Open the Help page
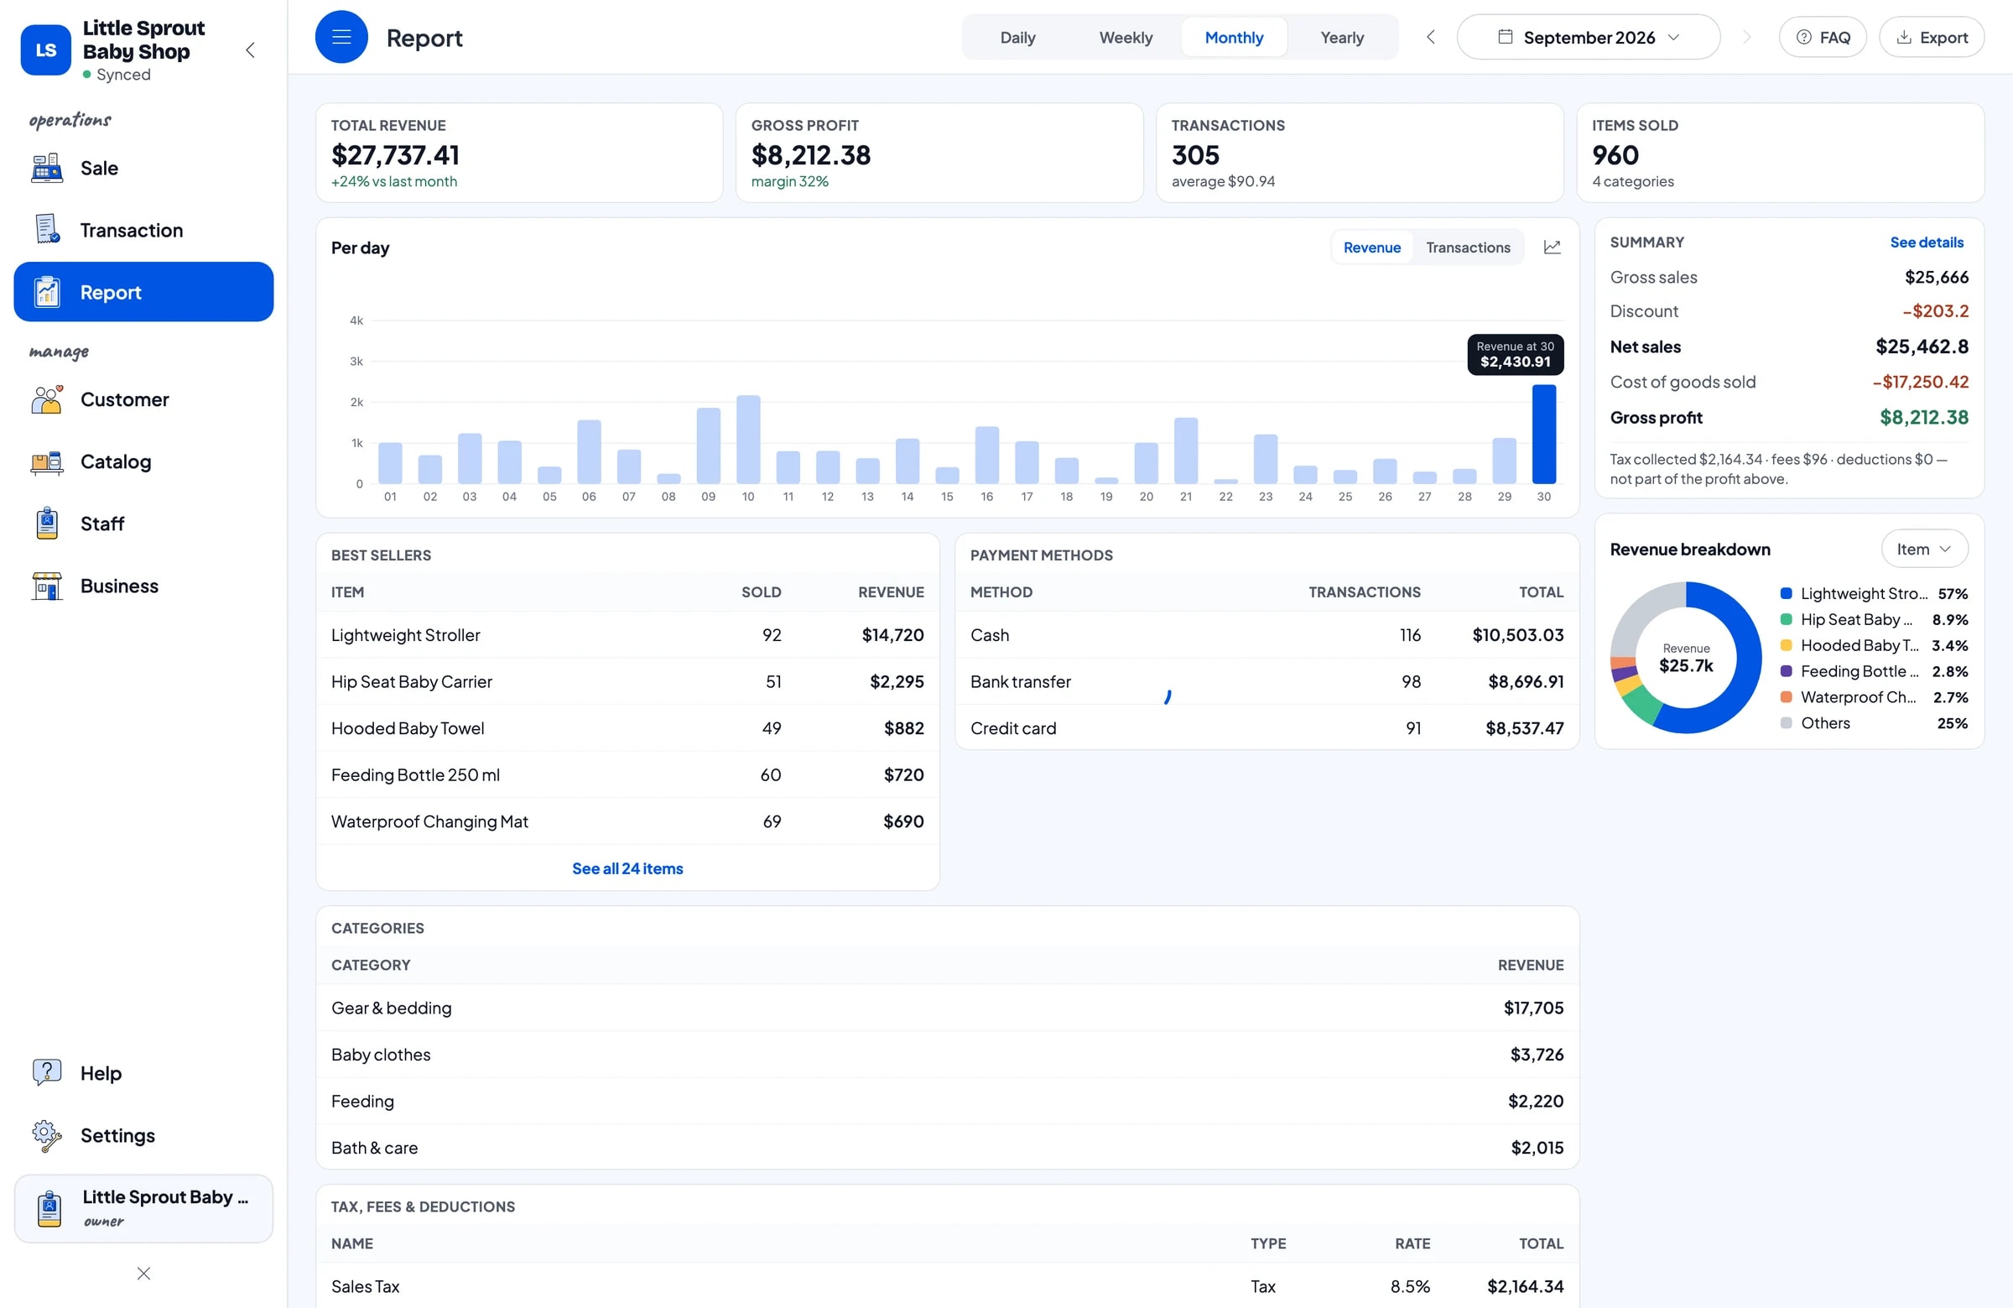 (143, 1073)
